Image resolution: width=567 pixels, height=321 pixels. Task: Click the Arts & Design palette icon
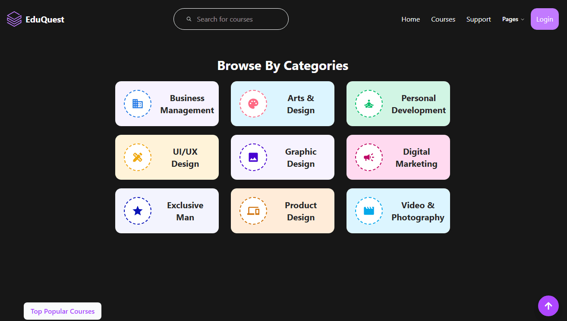(253, 104)
